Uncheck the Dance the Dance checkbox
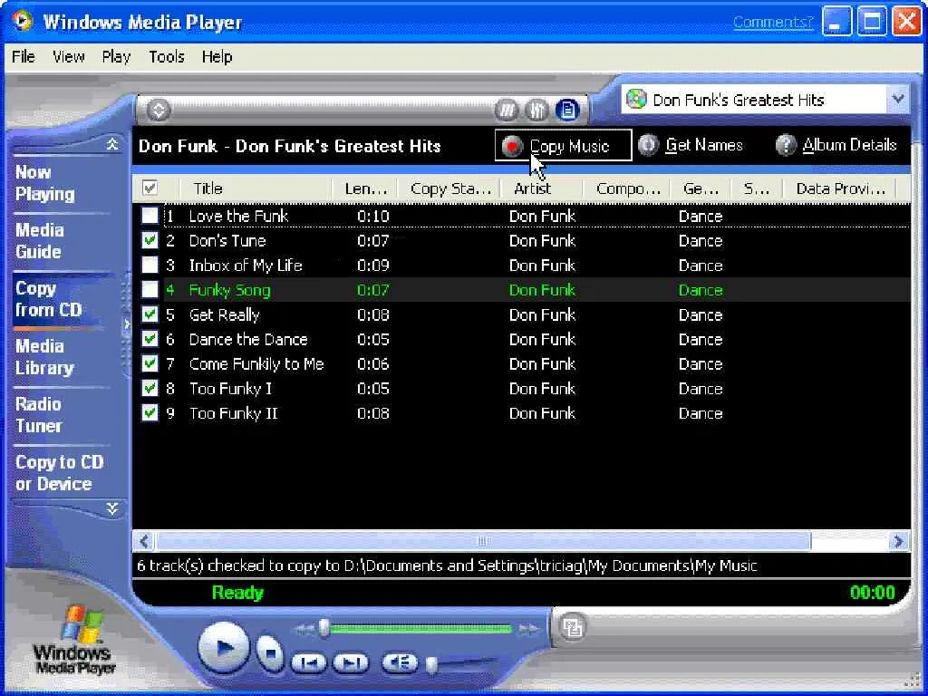 [x=150, y=339]
